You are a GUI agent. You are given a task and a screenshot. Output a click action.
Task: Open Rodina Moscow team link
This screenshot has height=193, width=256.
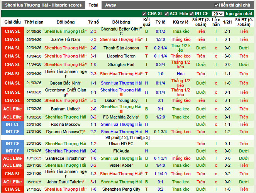pos(66,124)
